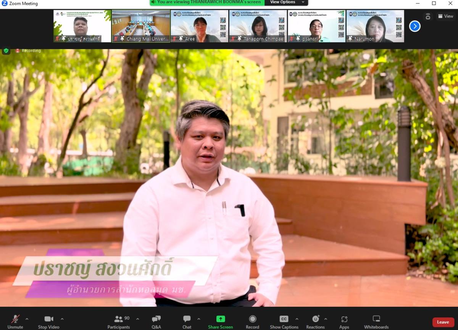This screenshot has height=330, width=458.
Task: Open the Chat panel
Action: (x=187, y=322)
